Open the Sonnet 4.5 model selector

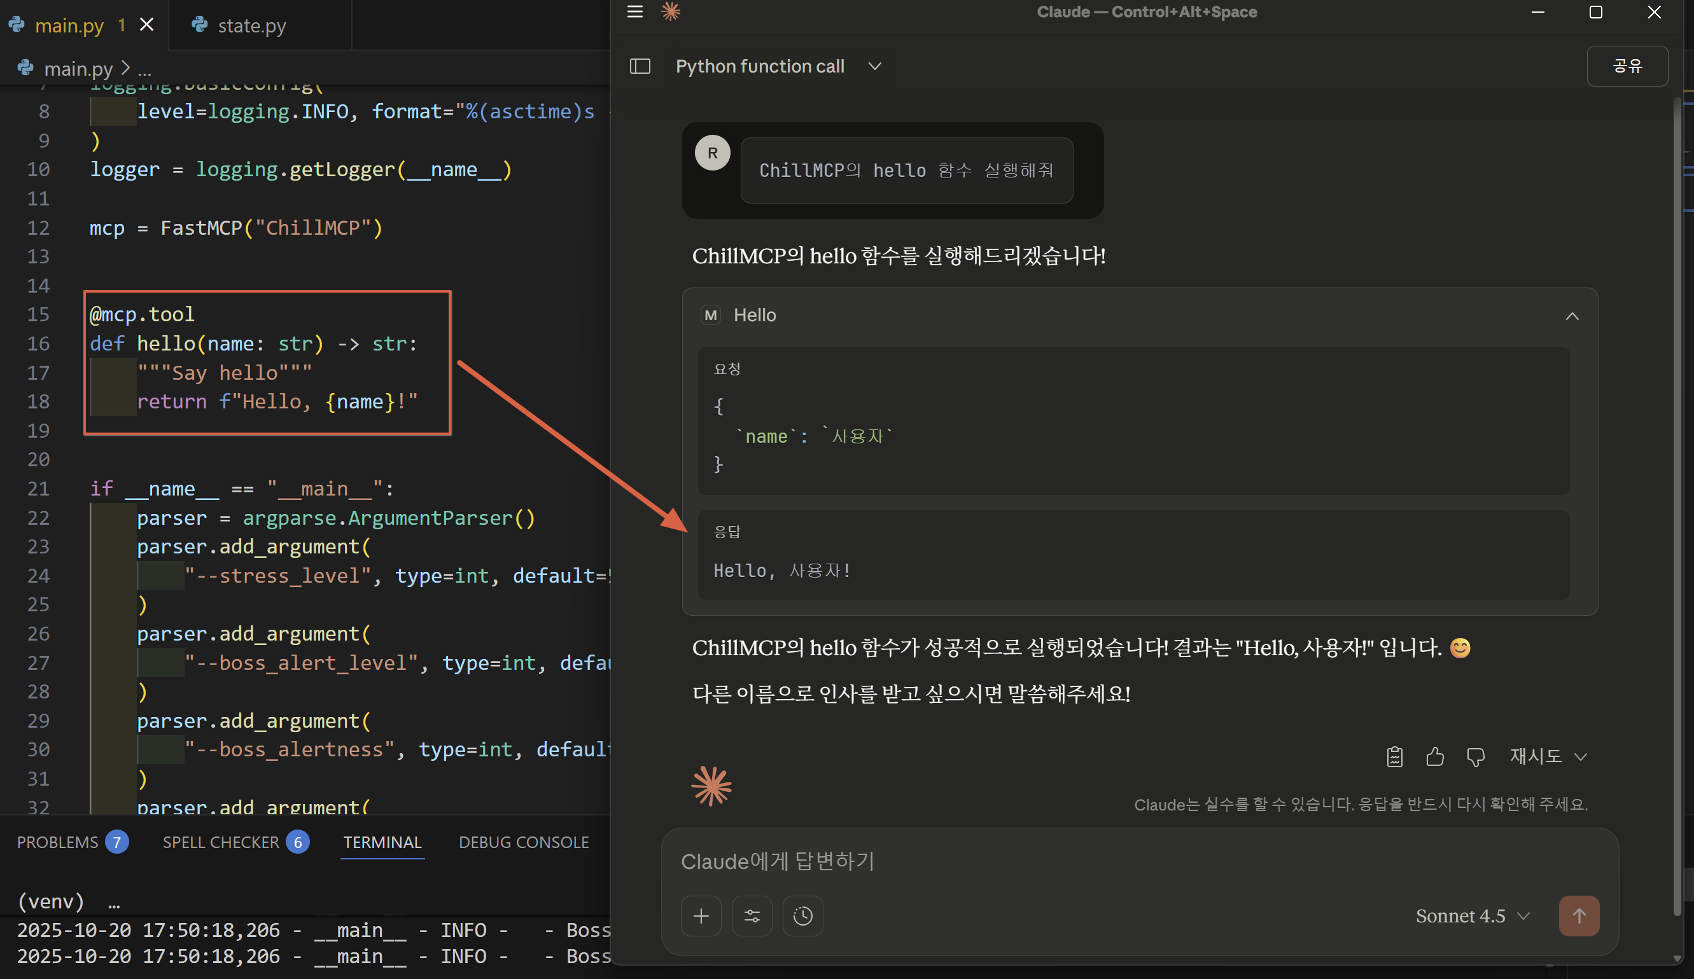point(1471,916)
